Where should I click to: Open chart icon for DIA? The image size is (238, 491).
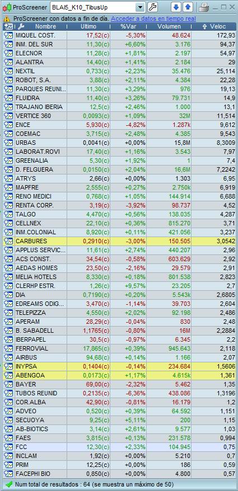click(8, 295)
